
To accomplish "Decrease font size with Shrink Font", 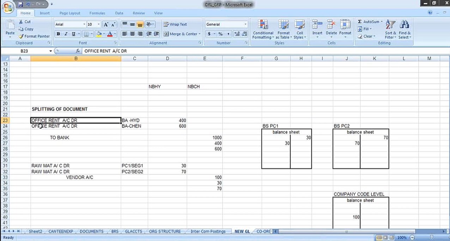I will pyautogui.click(x=113, y=24).
